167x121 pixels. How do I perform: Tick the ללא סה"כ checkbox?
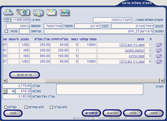[51, 107]
